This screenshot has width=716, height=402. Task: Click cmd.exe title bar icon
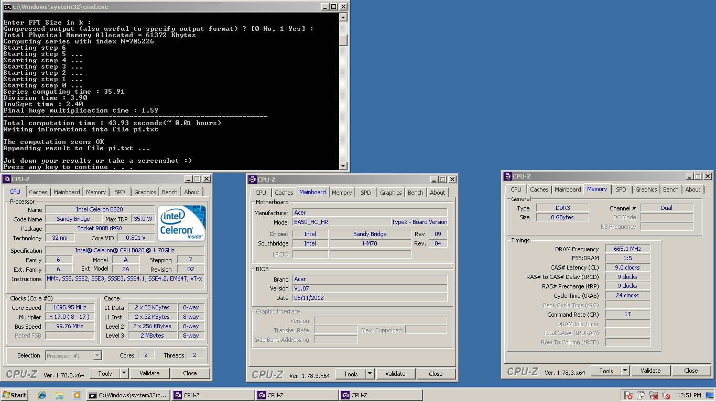click(x=7, y=7)
